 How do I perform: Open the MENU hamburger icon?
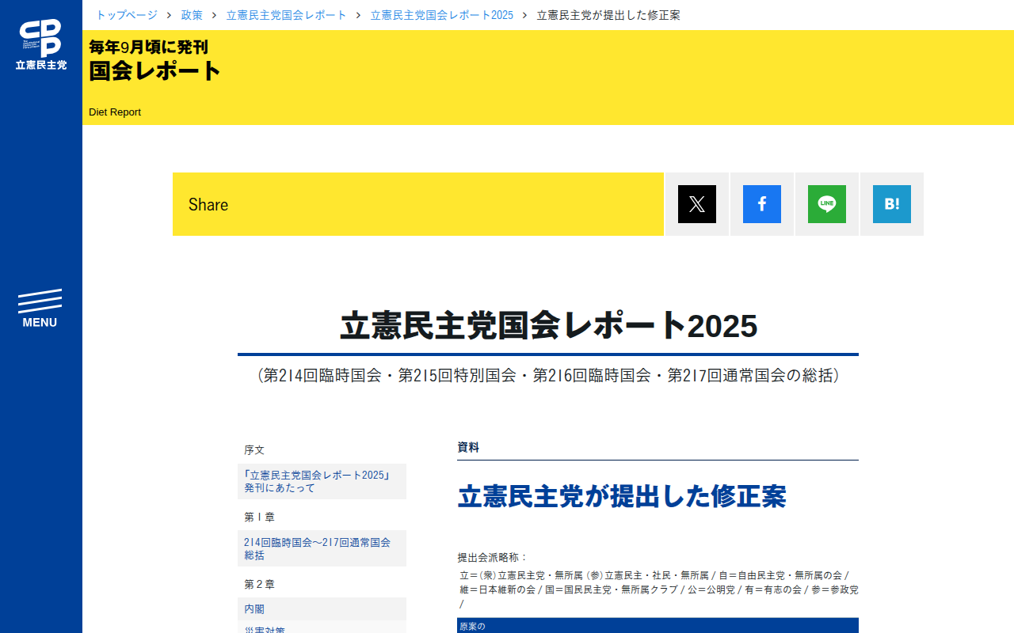point(40,309)
